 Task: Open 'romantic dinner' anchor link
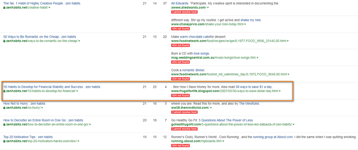pyautogui.click(x=193, y=70)
